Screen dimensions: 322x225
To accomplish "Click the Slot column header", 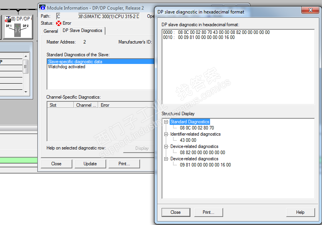I will click(x=60, y=105).
